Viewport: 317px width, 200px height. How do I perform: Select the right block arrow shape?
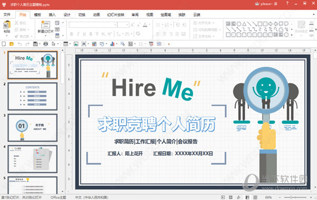[x=271, y=24]
